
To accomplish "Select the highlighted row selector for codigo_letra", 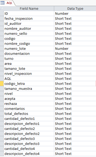I will point(2,84).
